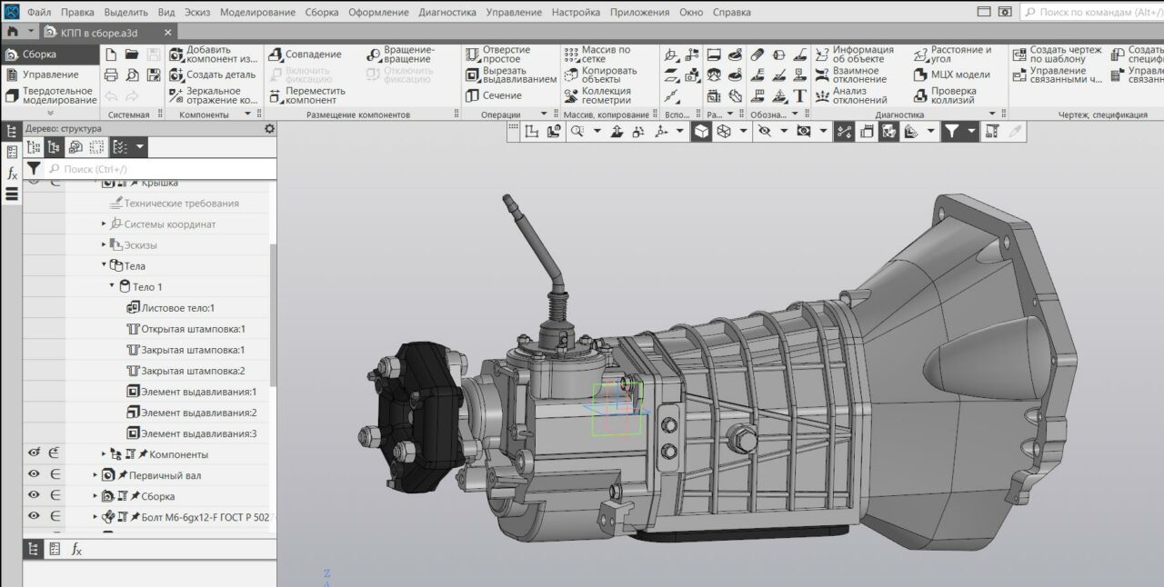Hide the Первичный вал component
This screenshot has width=1164, height=587.
point(35,474)
